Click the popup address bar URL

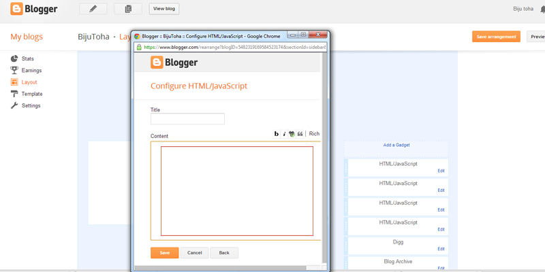coord(234,47)
